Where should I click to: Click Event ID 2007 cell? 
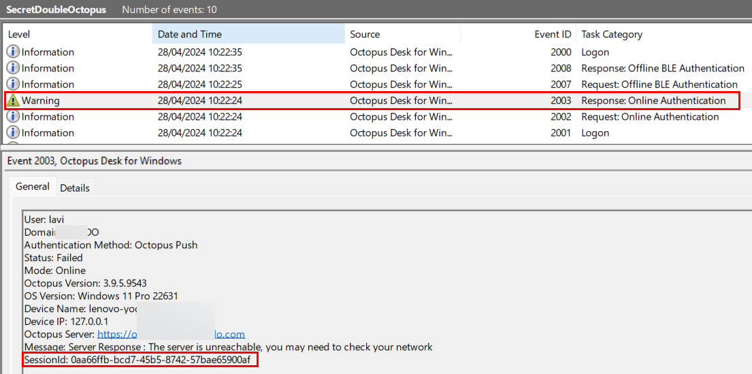tap(561, 84)
